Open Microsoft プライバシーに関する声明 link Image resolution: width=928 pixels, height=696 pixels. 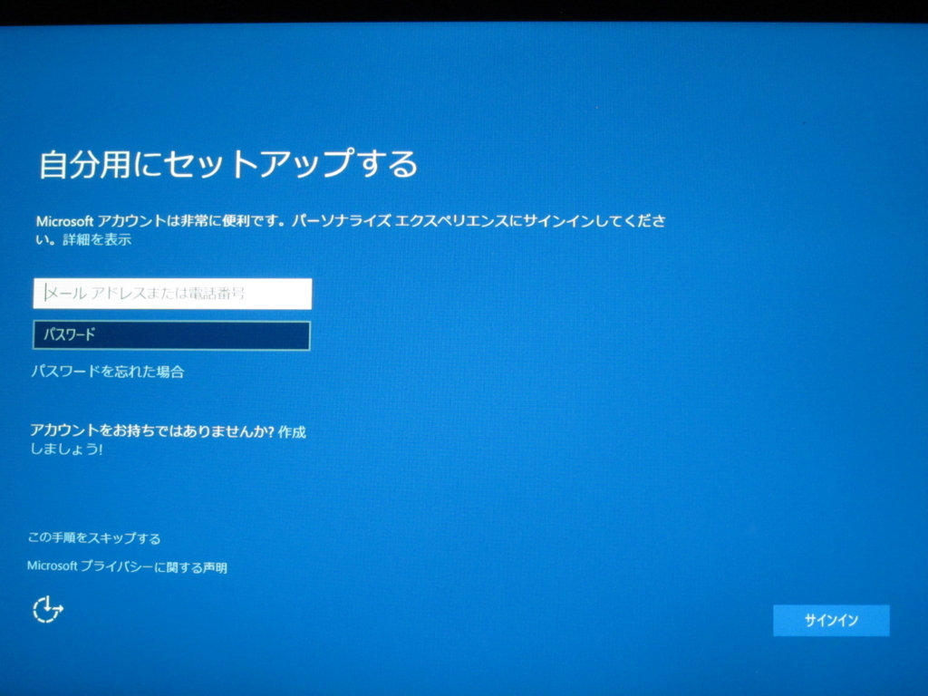tap(127, 567)
